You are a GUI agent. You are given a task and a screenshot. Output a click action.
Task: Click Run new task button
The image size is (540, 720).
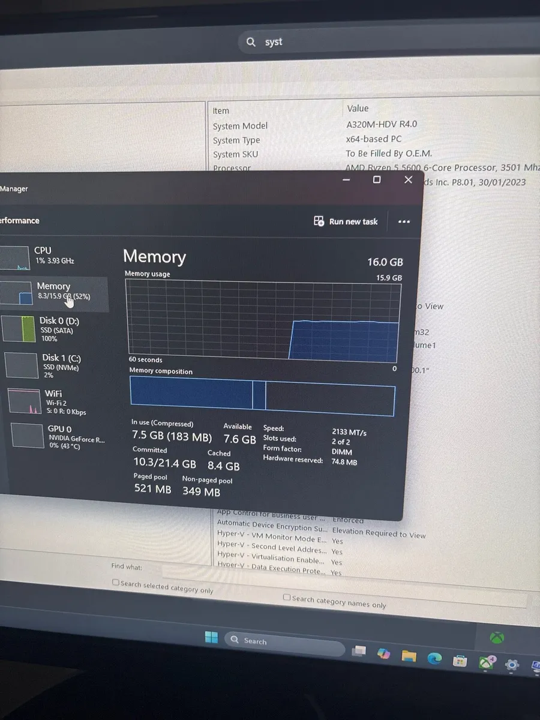click(x=346, y=221)
